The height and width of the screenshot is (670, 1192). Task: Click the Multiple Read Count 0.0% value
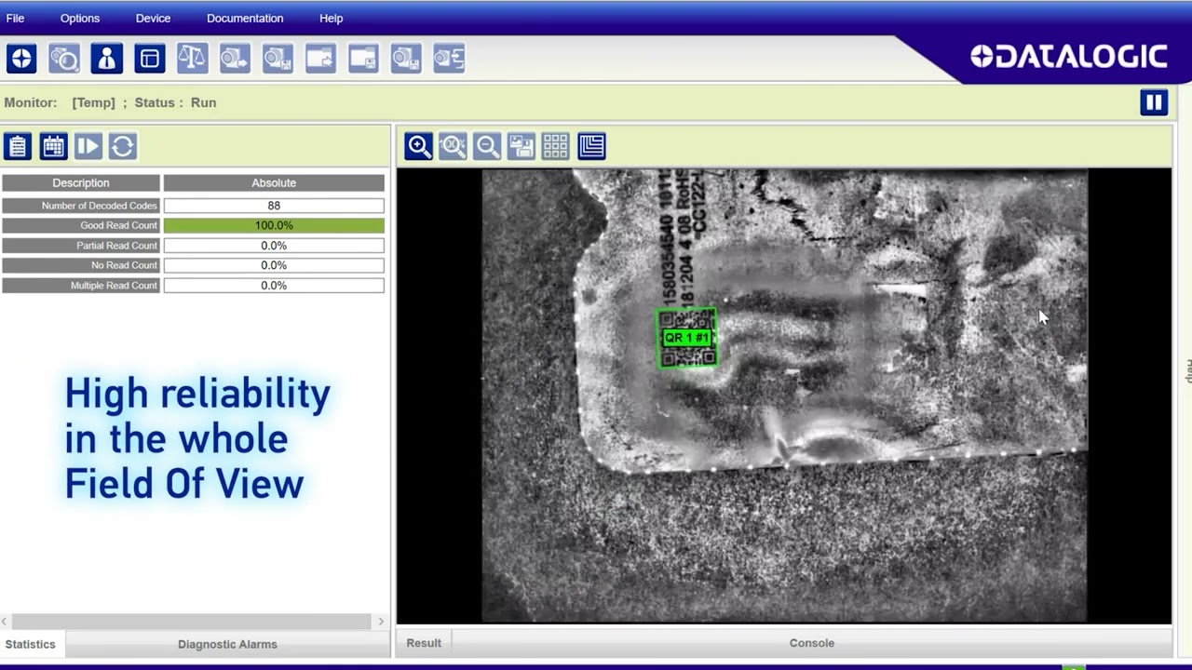pos(274,286)
